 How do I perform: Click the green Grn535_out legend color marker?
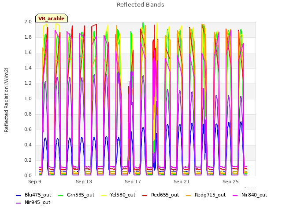coord(61,195)
